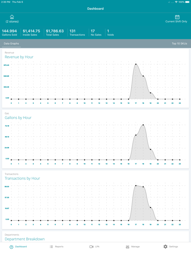Tap the LPA video camera icon
The width and height of the screenshot is (191, 255).
[x=92, y=247]
